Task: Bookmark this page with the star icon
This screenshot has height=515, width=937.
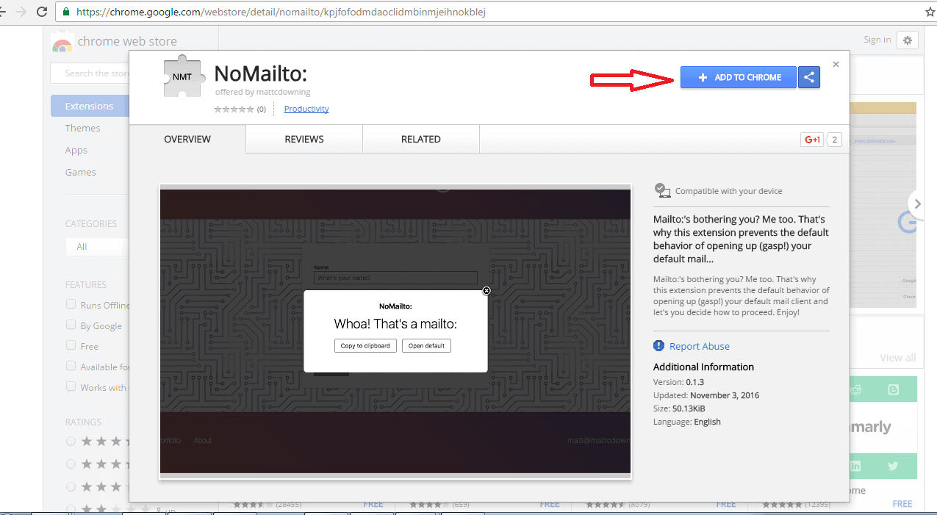Action: point(929,12)
